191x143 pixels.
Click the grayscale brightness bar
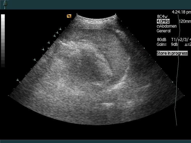coord(3,41)
